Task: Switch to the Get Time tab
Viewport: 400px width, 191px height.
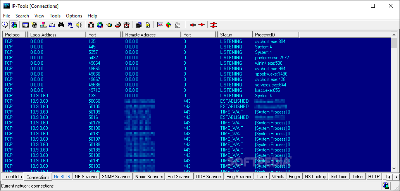Action: click(339, 176)
